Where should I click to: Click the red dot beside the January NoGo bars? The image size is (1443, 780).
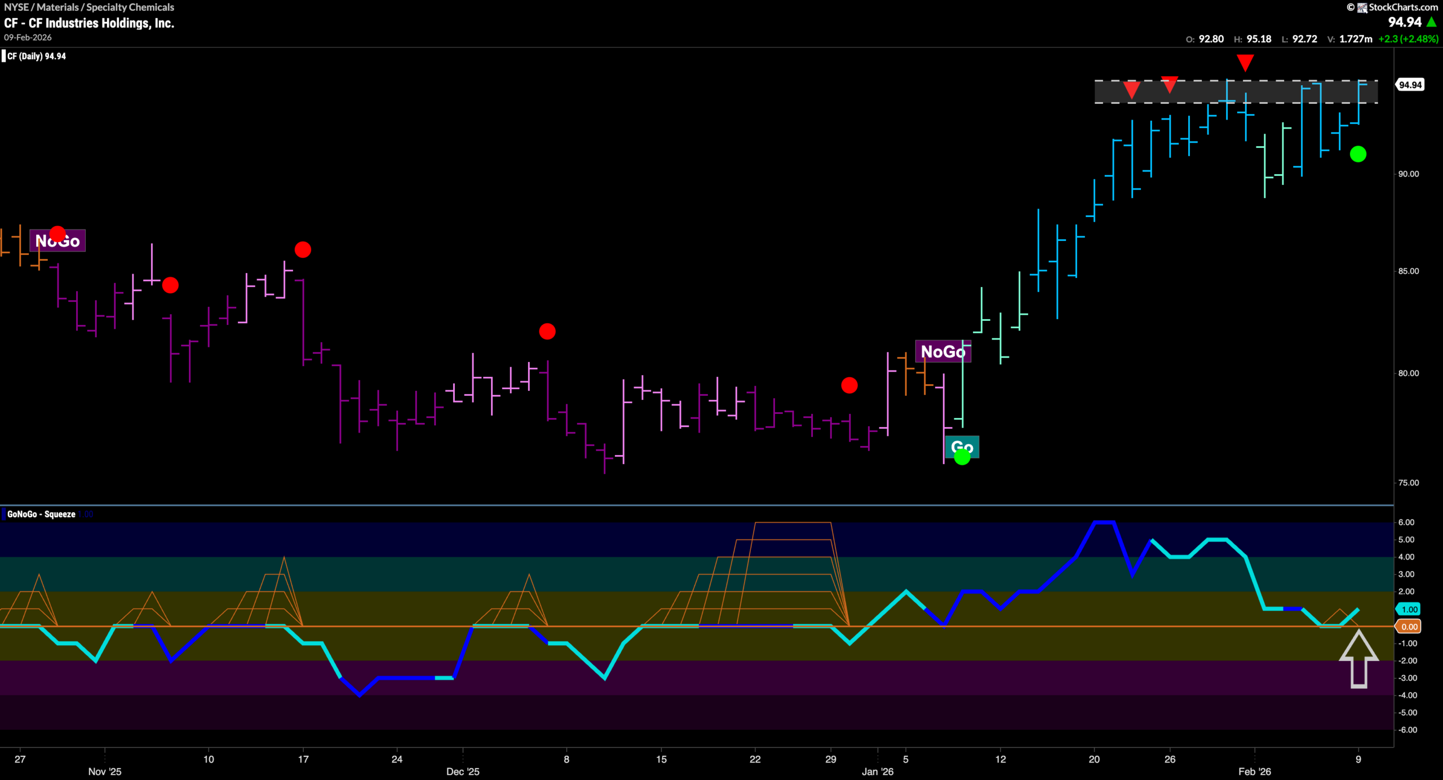pyautogui.click(x=850, y=386)
